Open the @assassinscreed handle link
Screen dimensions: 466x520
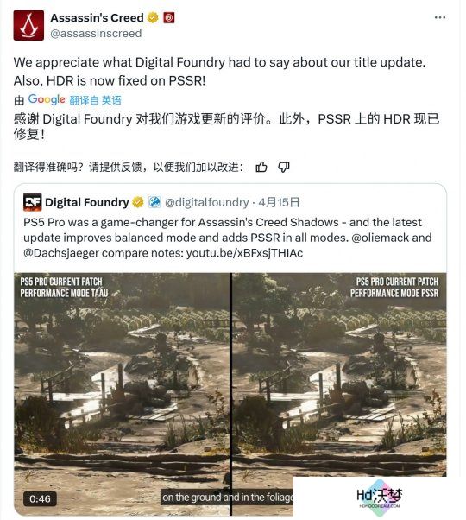click(x=96, y=33)
